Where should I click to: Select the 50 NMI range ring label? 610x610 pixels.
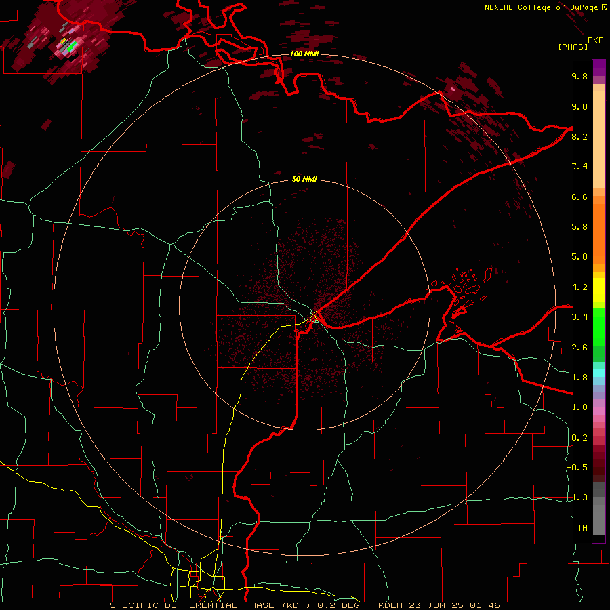click(x=304, y=179)
